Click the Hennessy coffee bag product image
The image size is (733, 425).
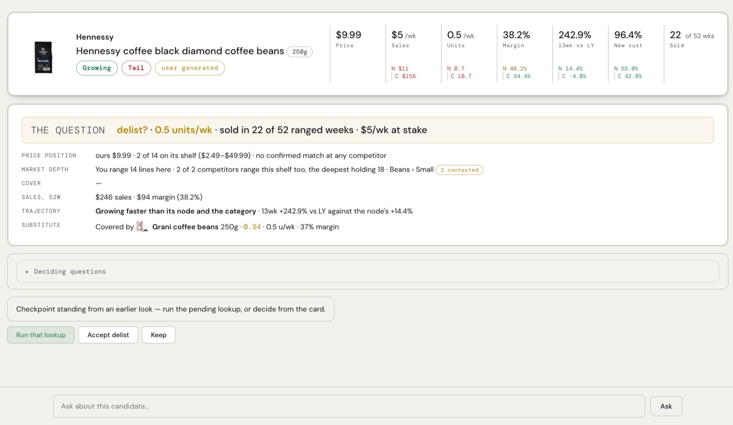click(x=44, y=57)
